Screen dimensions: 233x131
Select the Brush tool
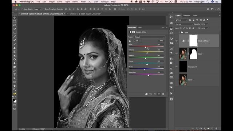click(x=15, y=44)
